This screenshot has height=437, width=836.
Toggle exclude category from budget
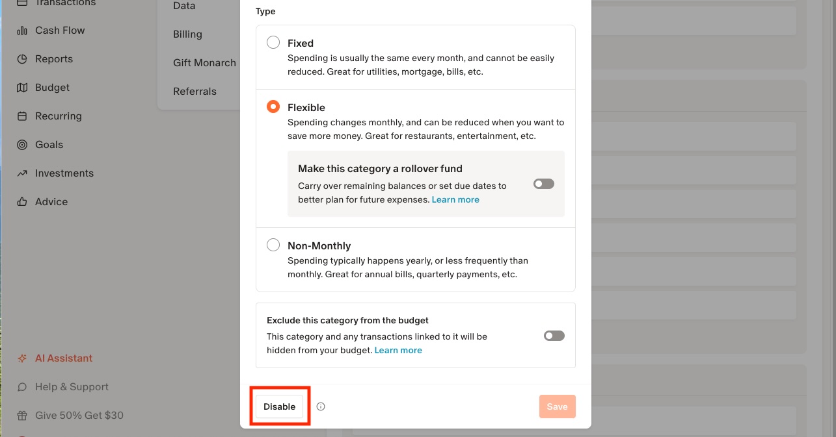554,336
